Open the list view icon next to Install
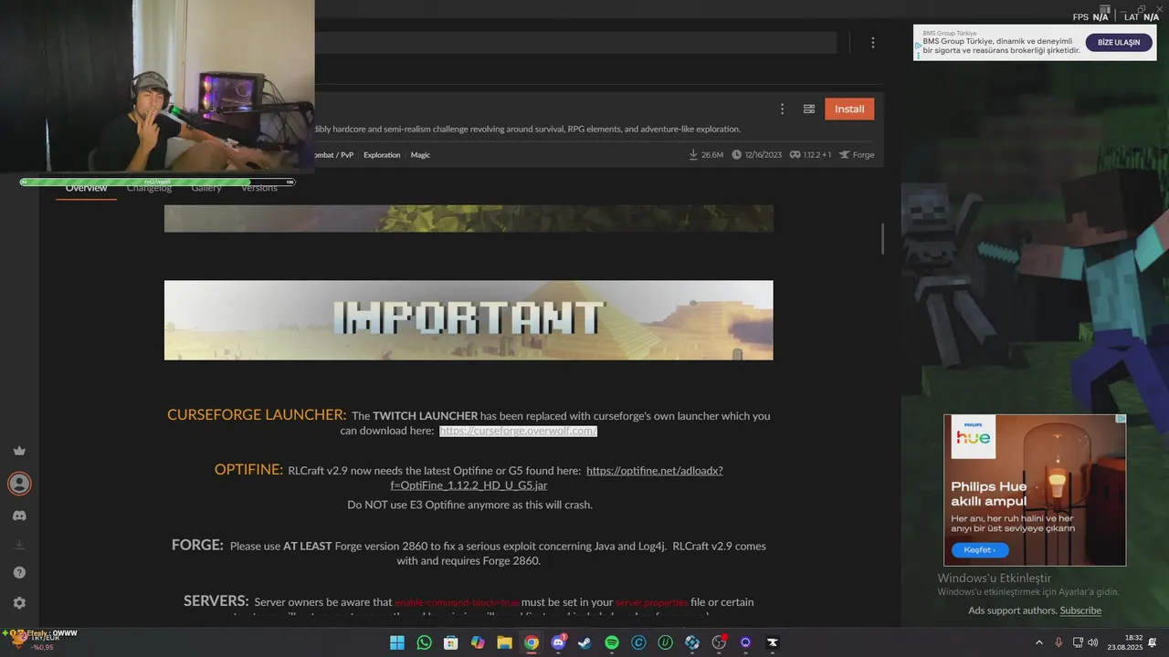This screenshot has width=1169, height=657. (808, 109)
